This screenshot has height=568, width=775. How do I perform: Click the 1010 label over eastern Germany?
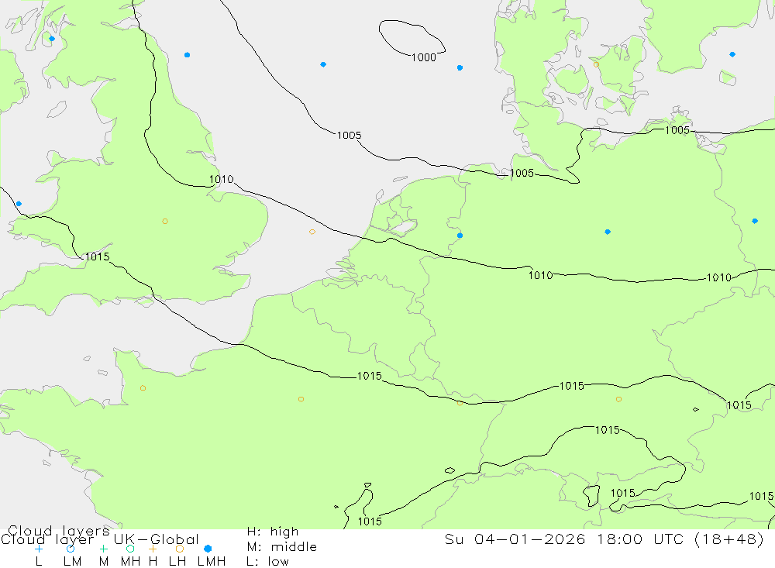[x=718, y=278]
